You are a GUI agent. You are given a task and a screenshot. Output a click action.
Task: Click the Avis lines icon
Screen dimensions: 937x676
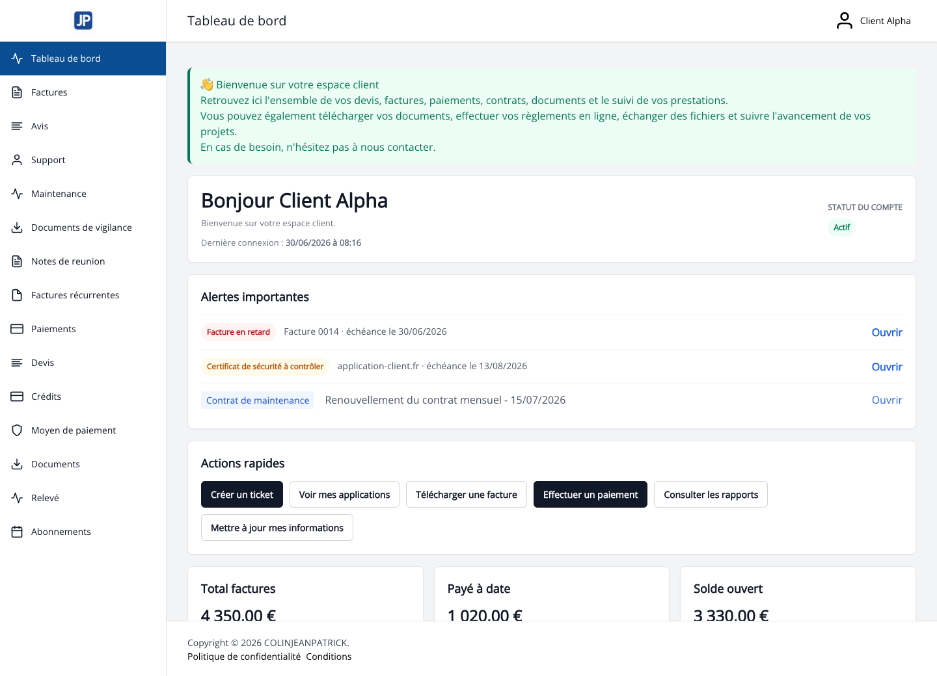[17, 126]
